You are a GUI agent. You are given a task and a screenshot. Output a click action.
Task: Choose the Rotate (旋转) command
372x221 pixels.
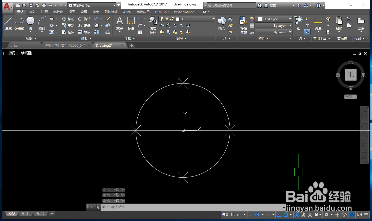tap(84, 19)
